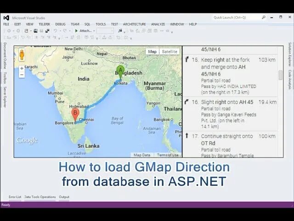
Task: Click the step 16 slight-right arrow icon
Action: click(x=187, y=102)
